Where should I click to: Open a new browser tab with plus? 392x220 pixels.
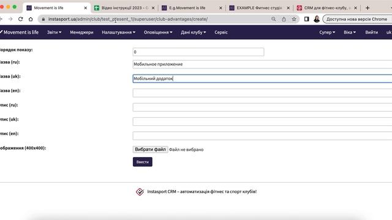367,8
